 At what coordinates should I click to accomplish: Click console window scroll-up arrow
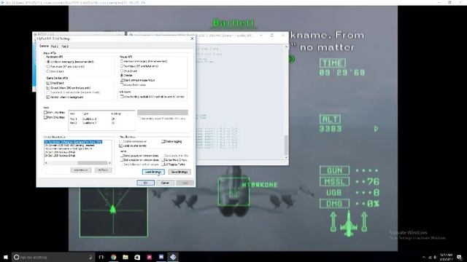(x=286, y=47)
